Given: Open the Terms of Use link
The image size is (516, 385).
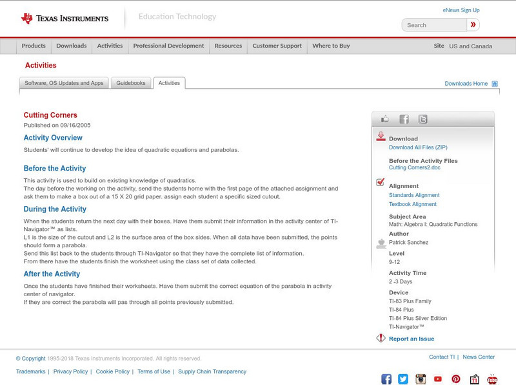Looking at the screenshot, I should click(154, 371).
